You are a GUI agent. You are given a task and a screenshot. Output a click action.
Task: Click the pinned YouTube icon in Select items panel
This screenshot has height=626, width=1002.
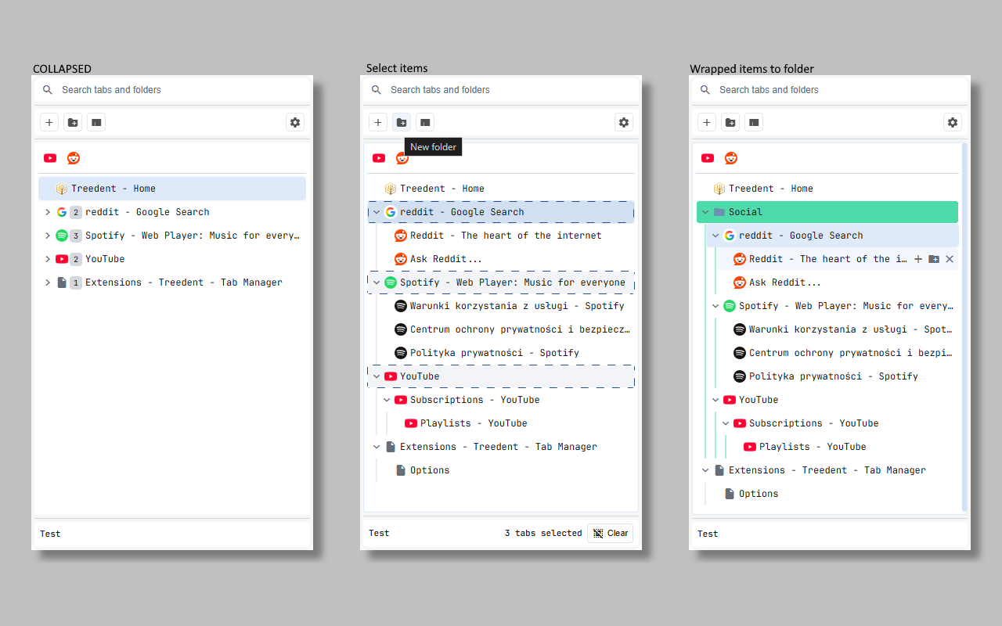(379, 158)
